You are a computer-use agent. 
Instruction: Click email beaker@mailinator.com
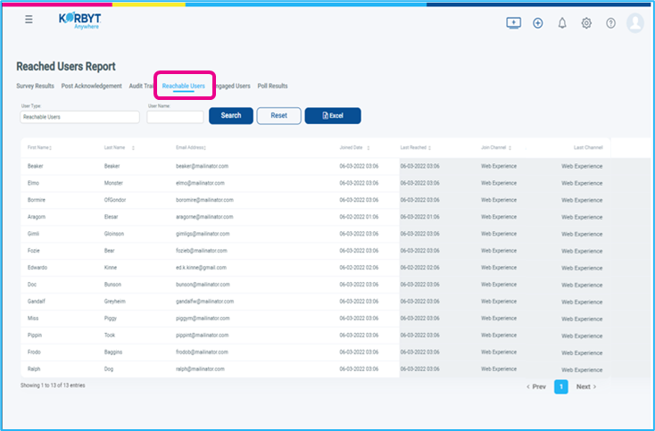click(203, 166)
